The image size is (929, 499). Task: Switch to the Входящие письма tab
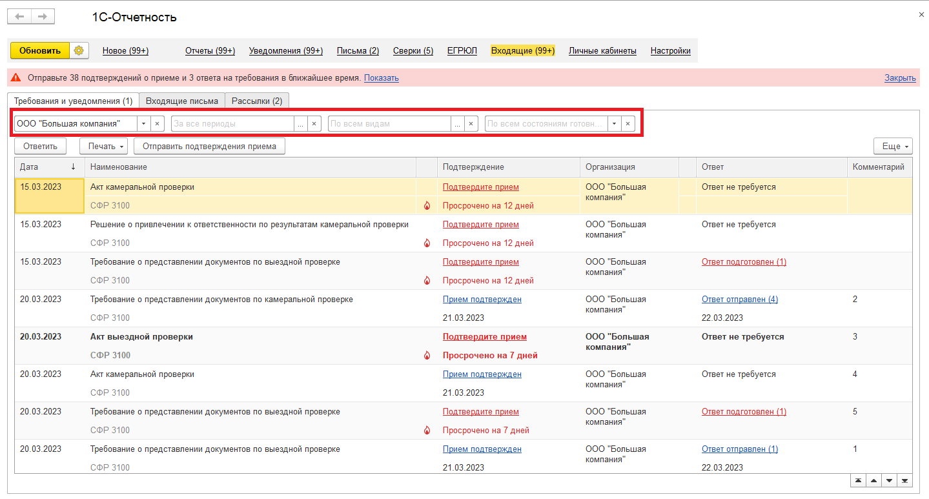(182, 101)
